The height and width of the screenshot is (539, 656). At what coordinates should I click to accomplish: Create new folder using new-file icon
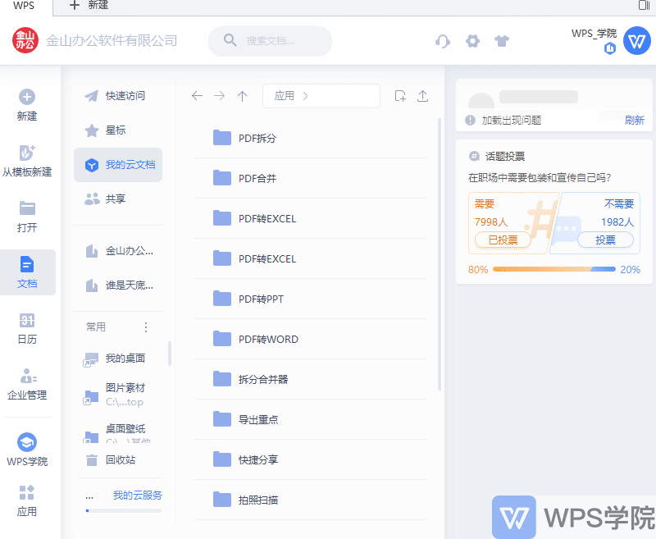[400, 96]
